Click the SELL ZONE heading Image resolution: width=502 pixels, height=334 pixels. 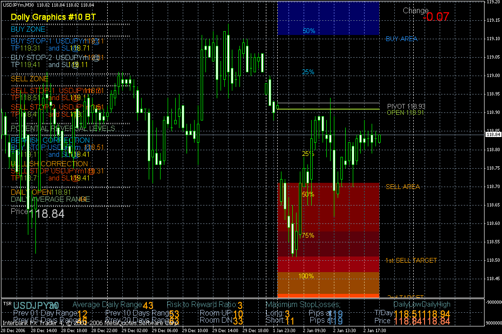point(29,79)
